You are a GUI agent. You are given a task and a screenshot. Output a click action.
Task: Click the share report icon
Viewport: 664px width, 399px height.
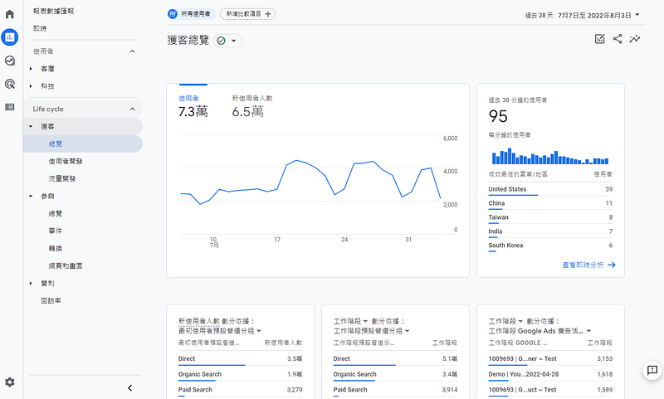click(618, 39)
